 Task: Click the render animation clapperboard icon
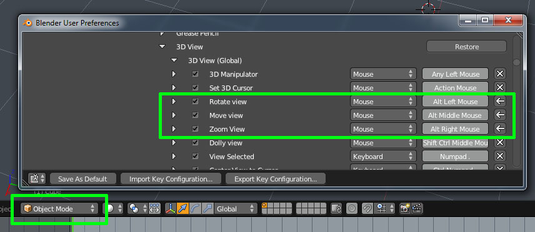(417, 208)
